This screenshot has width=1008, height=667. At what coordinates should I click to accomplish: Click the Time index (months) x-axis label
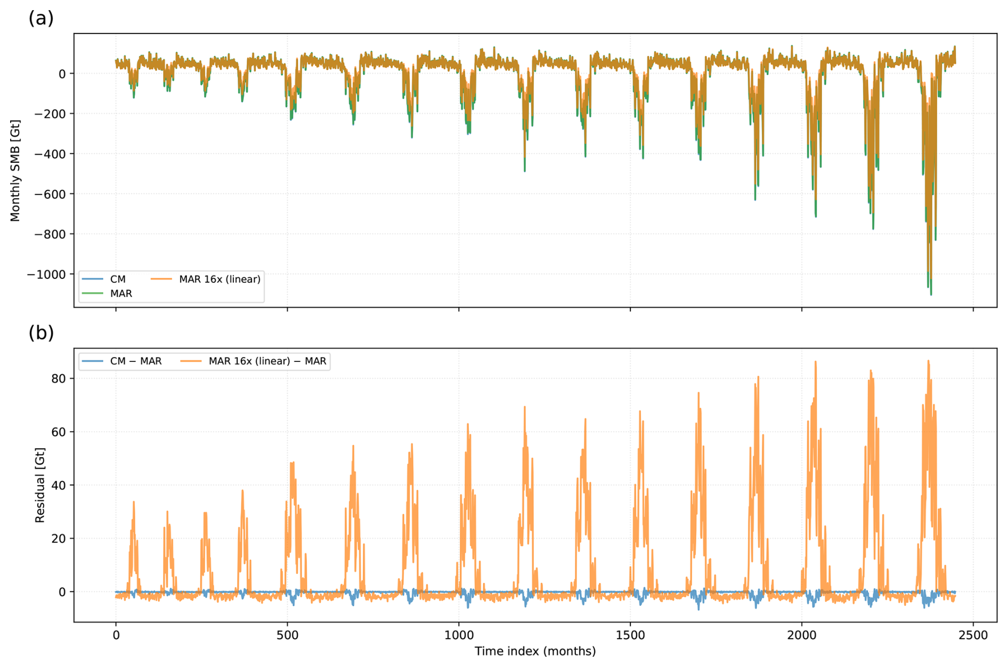coord(535,651)
